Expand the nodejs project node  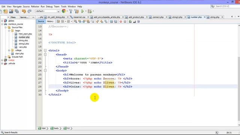[2, 60]
